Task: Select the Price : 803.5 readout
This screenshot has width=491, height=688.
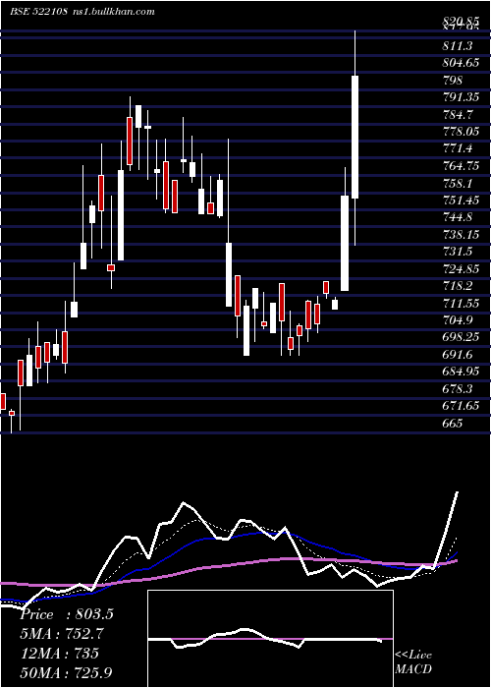Action: [67, 614]
